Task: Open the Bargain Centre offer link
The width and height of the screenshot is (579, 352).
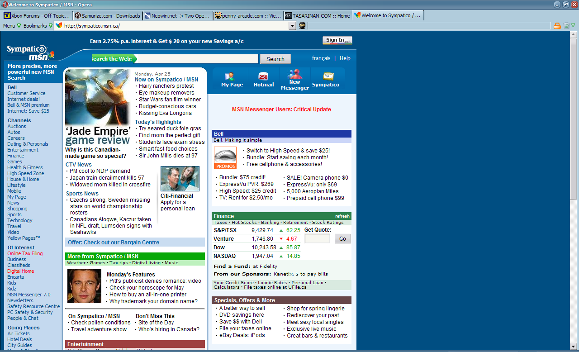Action: point(114,243)
